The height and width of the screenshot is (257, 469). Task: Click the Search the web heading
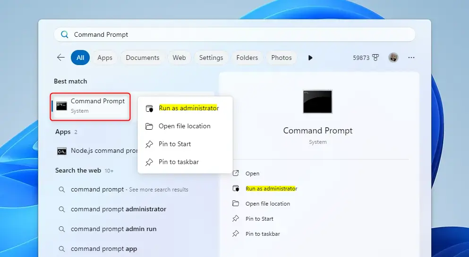click(x=78, y=170)
